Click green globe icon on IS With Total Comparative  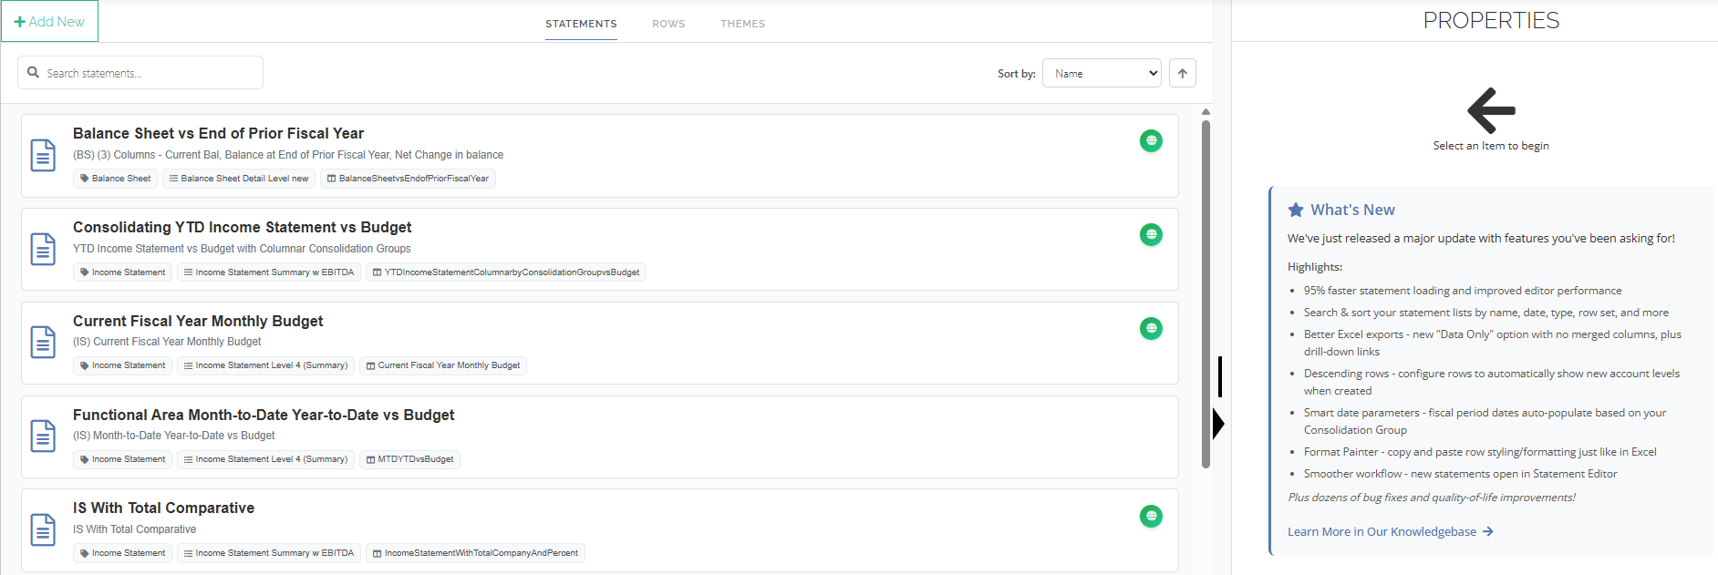pyautogui.click(x=1151, y=516)
